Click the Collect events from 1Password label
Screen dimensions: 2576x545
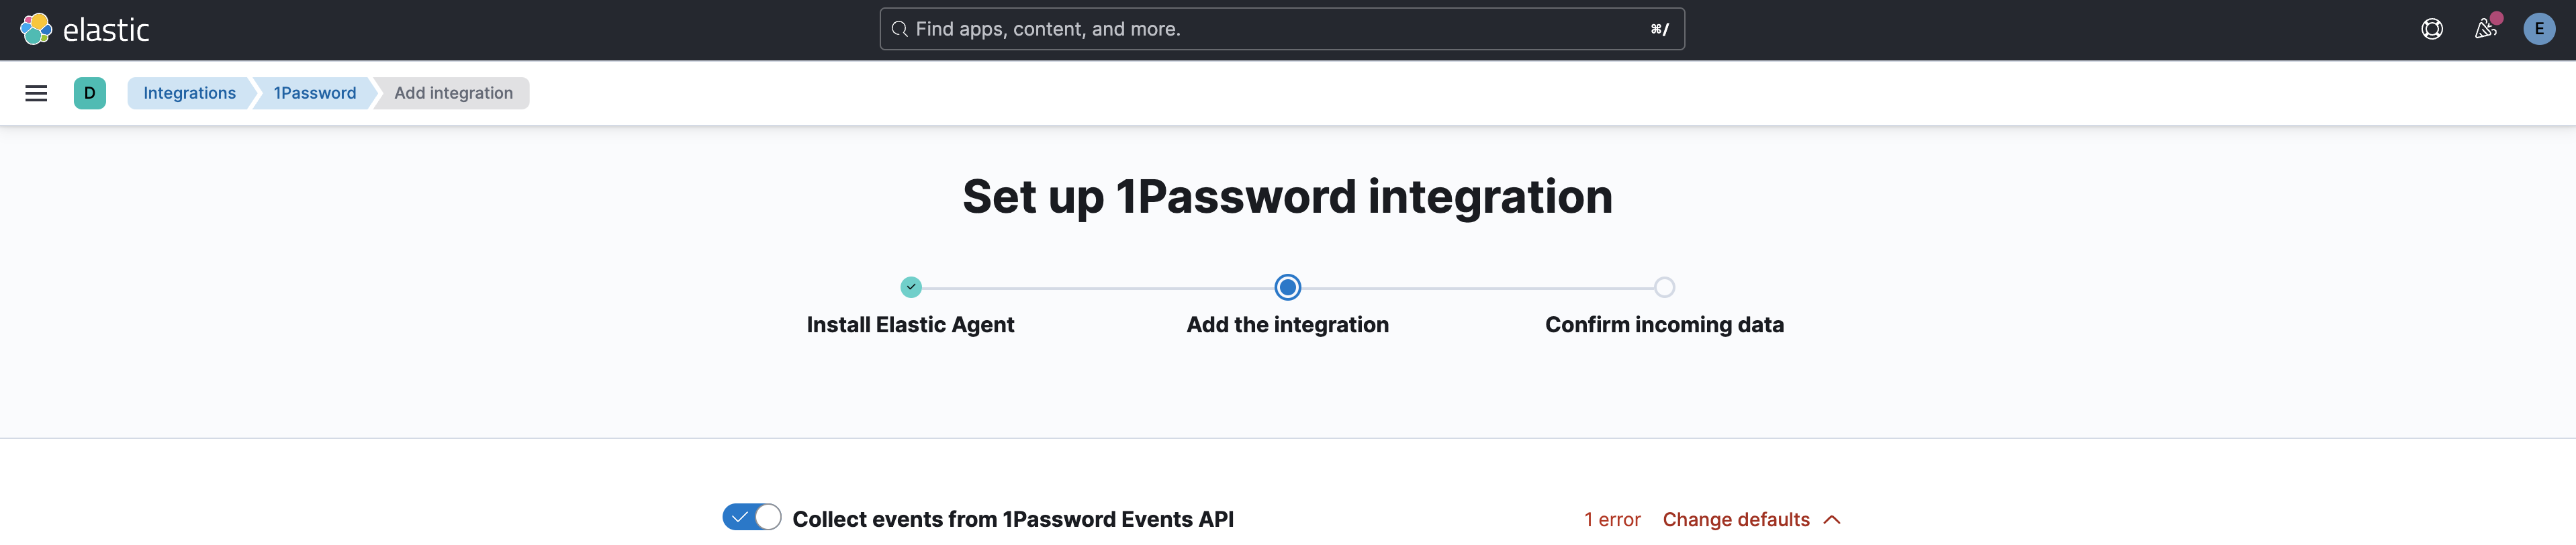1013,519
